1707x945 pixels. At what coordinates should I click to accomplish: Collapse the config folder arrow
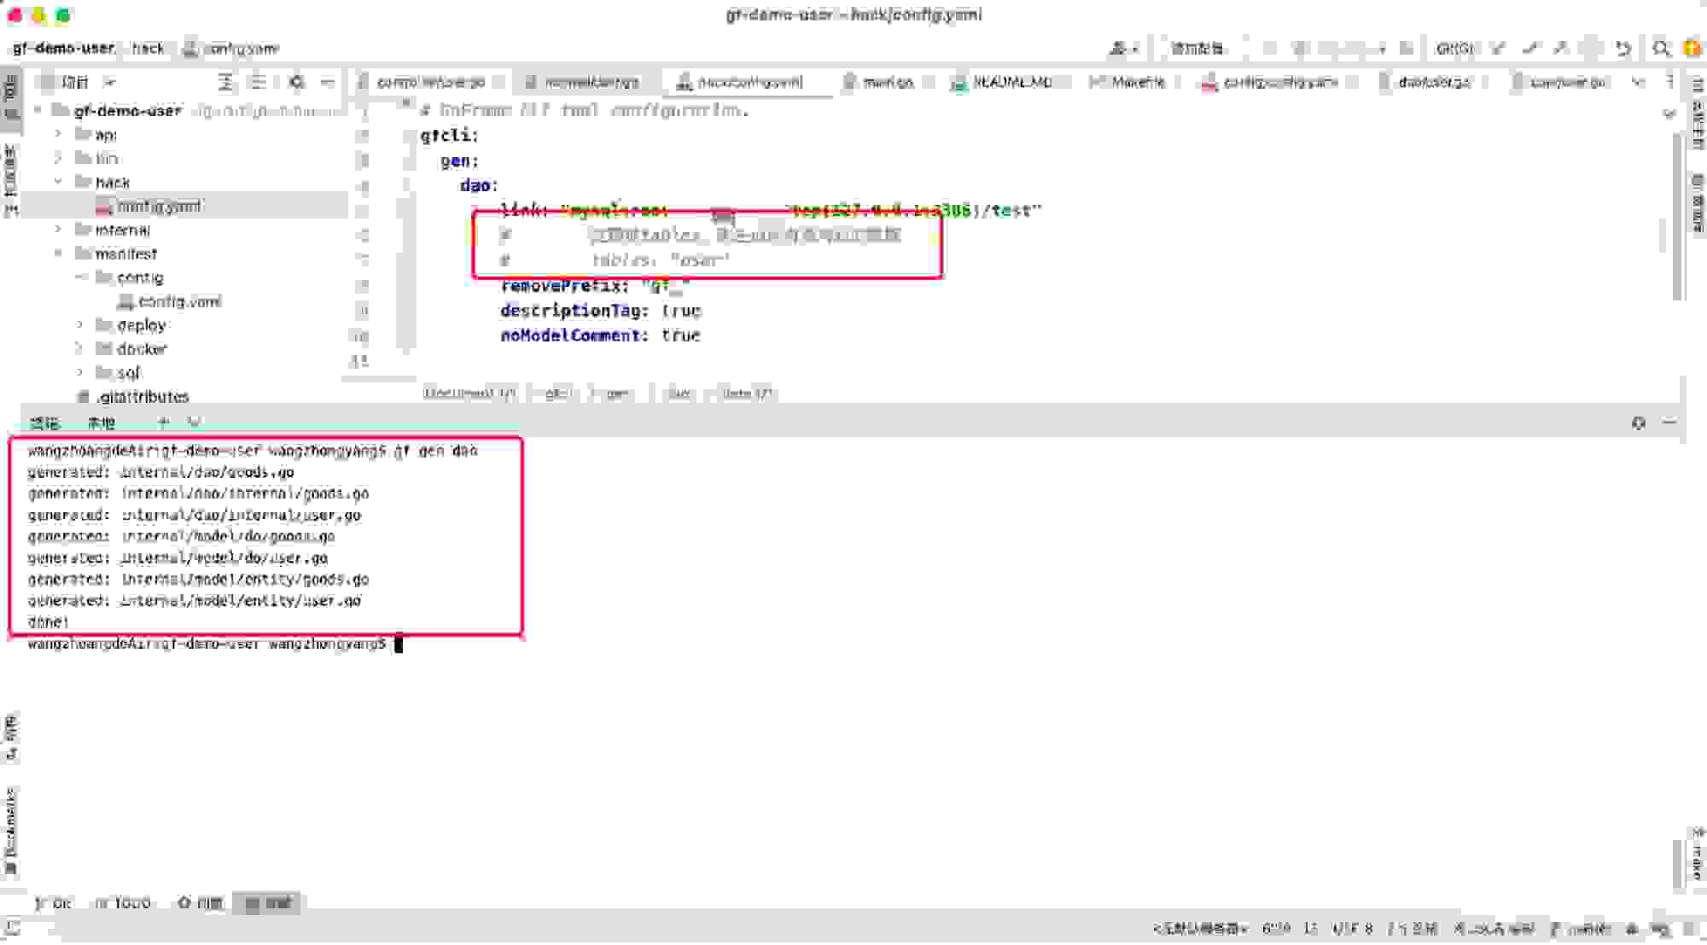pyautogui.click(x=80, y=277)
